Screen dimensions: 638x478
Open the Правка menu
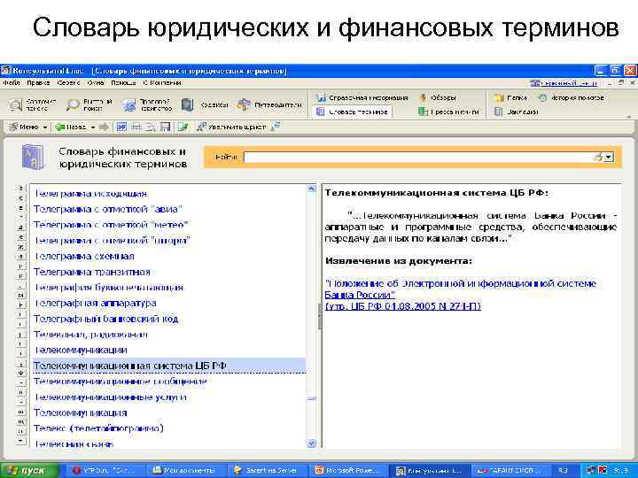(38, 83)
